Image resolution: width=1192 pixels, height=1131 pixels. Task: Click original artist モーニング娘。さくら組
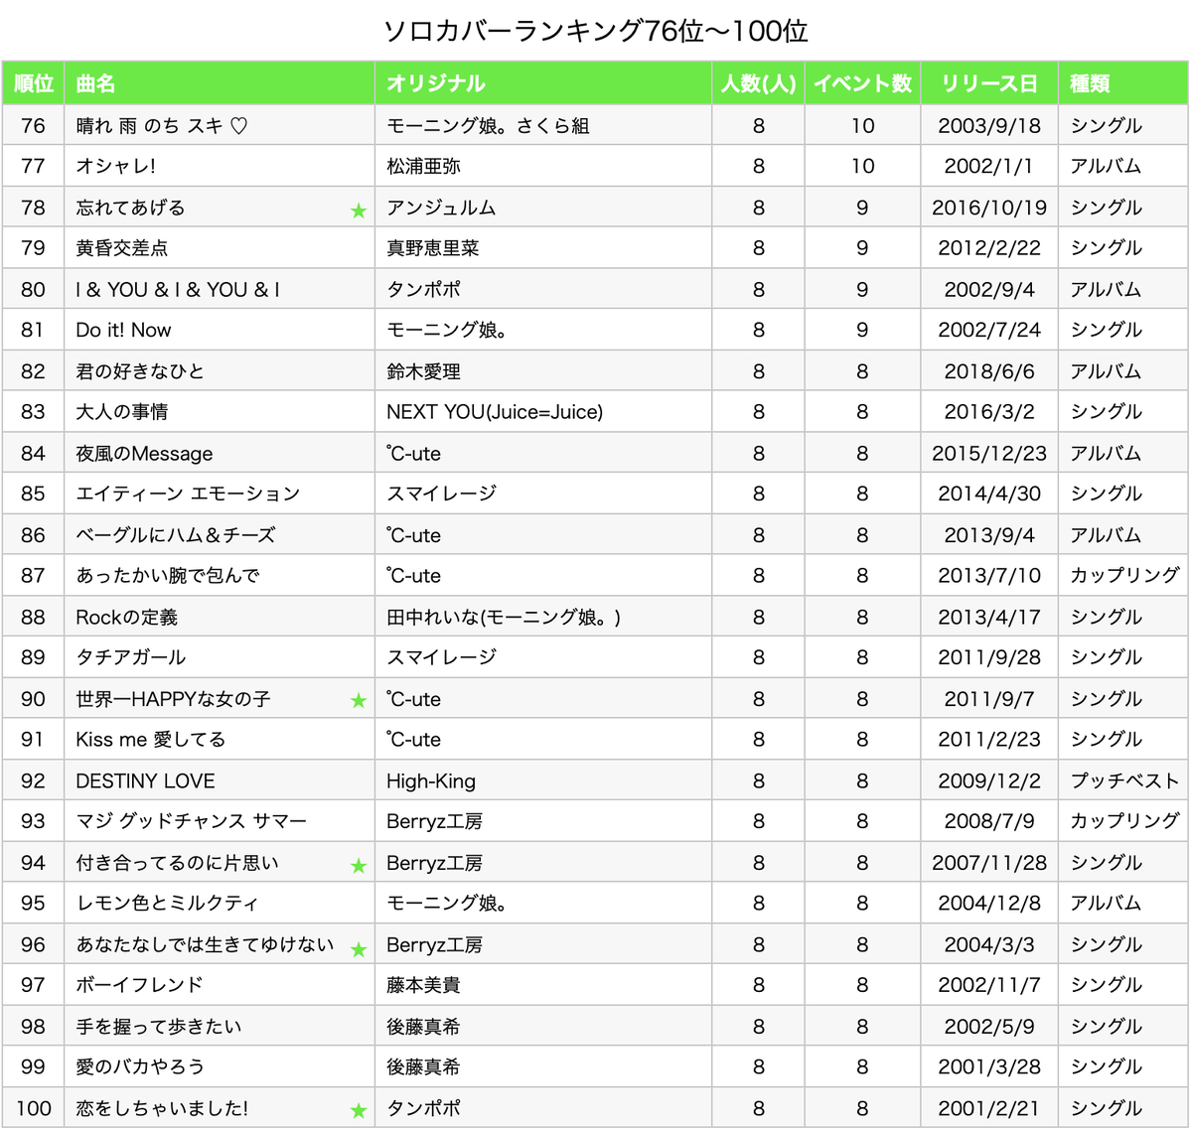point(488,126)
